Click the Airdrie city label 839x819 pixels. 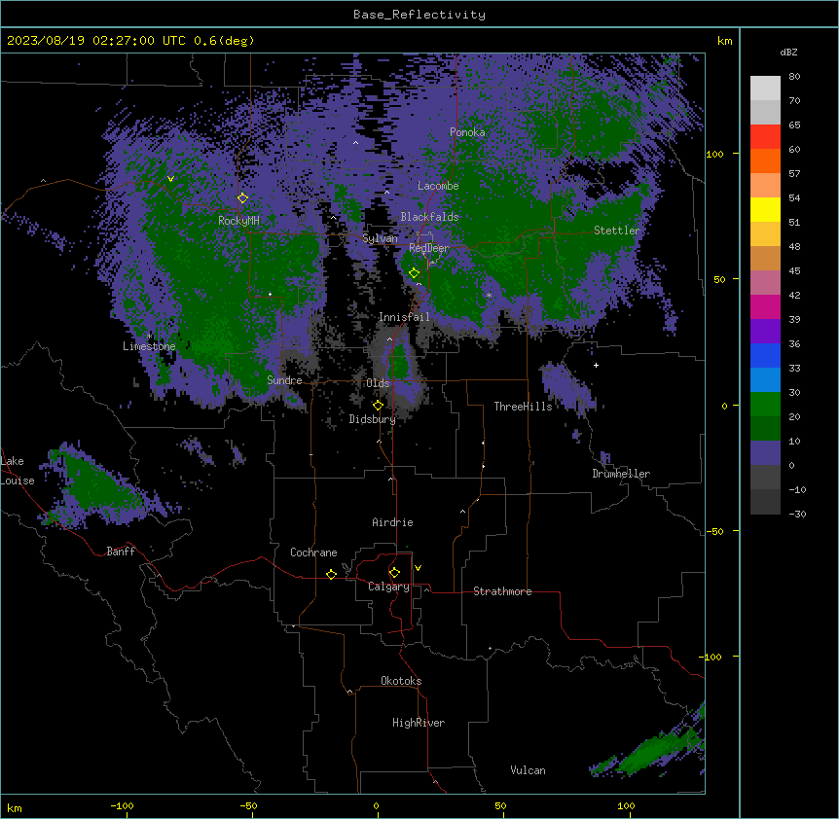pyautogui.click(x=392, y=522)
